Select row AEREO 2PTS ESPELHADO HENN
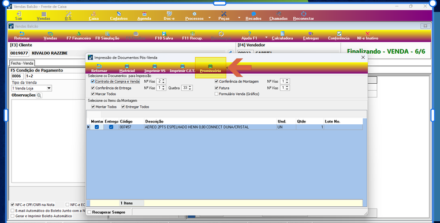440x223 pixels. tap(226, 127)
